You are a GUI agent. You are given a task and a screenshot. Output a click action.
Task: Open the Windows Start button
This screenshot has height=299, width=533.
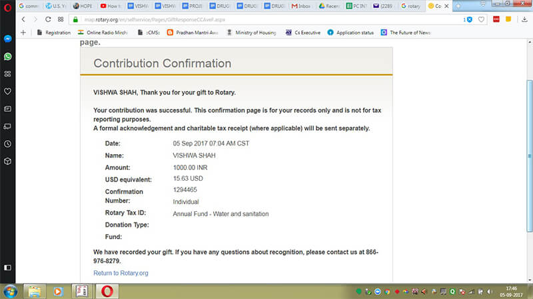pyautogui.click(x=10, y=292)
